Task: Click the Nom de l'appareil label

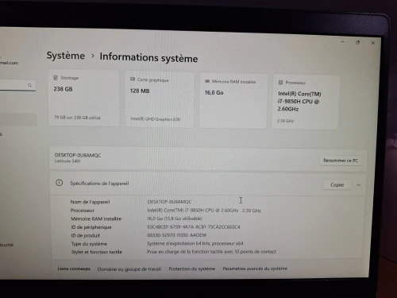Action: (90, 202)
